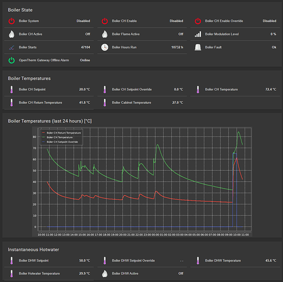Click the green OpenTherm Gateway power icon
The image size is (283, 282).
point(12,60)
